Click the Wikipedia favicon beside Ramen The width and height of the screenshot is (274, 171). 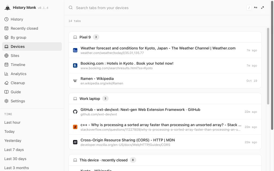75,81
